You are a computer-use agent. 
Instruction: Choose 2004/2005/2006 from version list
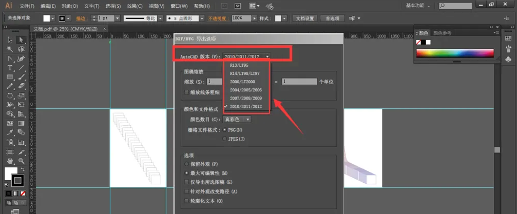click(x=246, y=90)
